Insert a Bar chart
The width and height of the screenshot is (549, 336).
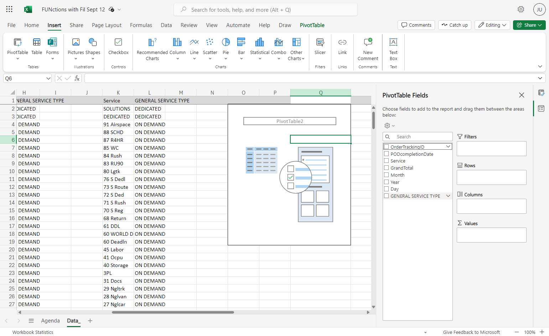242,49
